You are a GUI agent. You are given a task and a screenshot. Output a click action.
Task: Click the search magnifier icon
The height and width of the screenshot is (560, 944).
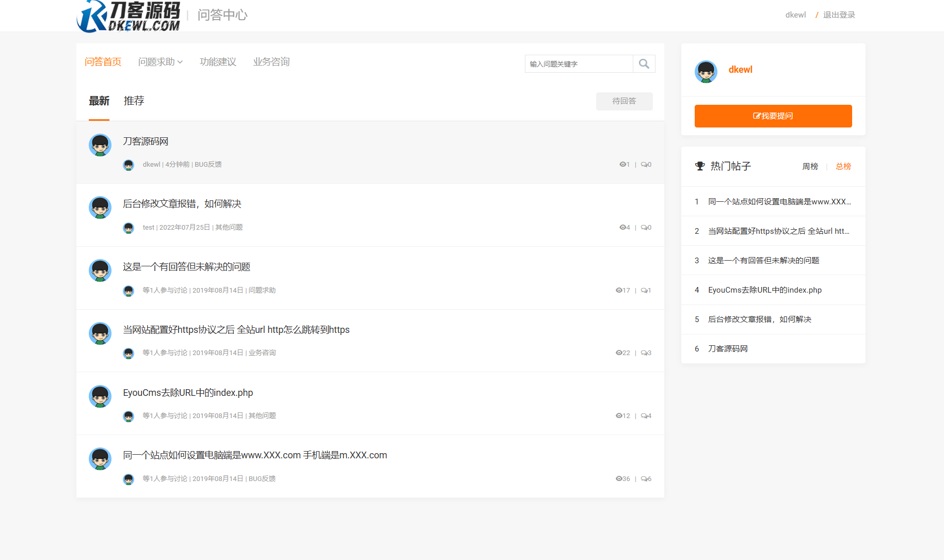(644, 63)
